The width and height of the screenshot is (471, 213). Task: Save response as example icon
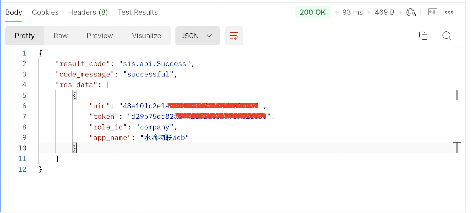tap(432, 12)
